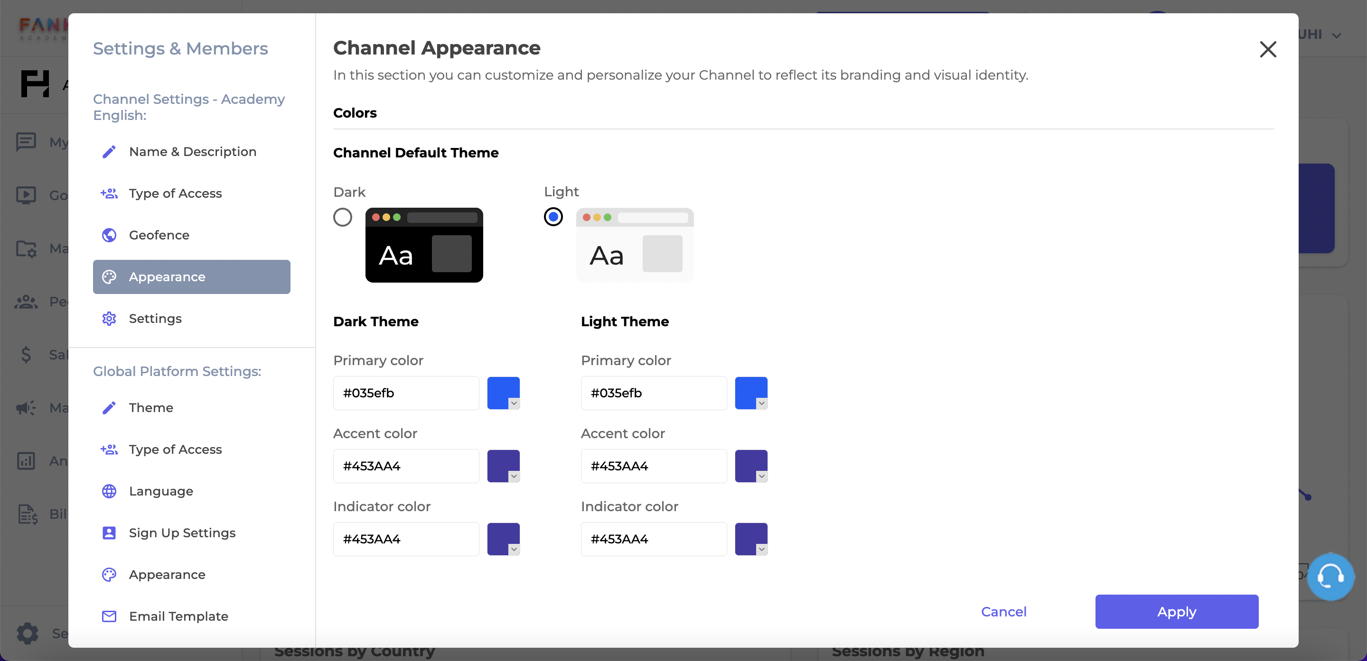Click the Email Template menu item

[x=179, y=616]
